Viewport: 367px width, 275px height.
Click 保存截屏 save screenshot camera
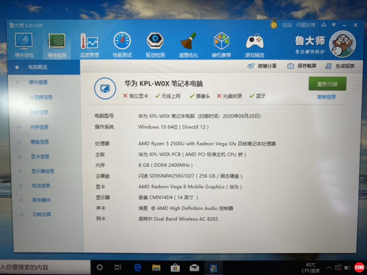(302, 66)
